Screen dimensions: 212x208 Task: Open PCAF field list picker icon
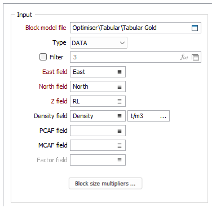coord(120,131)
